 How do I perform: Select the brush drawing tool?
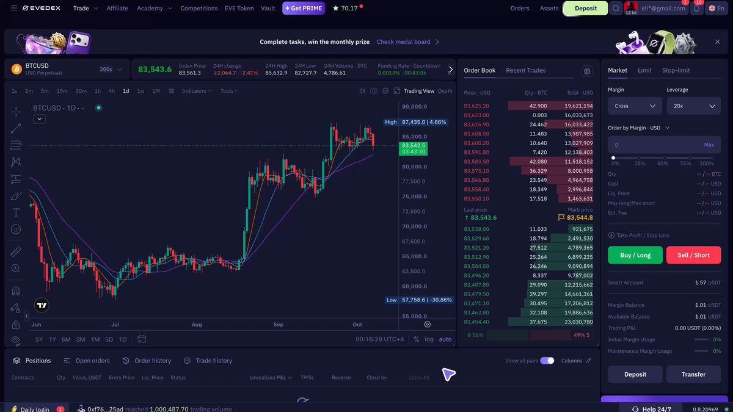pos(16,196)
